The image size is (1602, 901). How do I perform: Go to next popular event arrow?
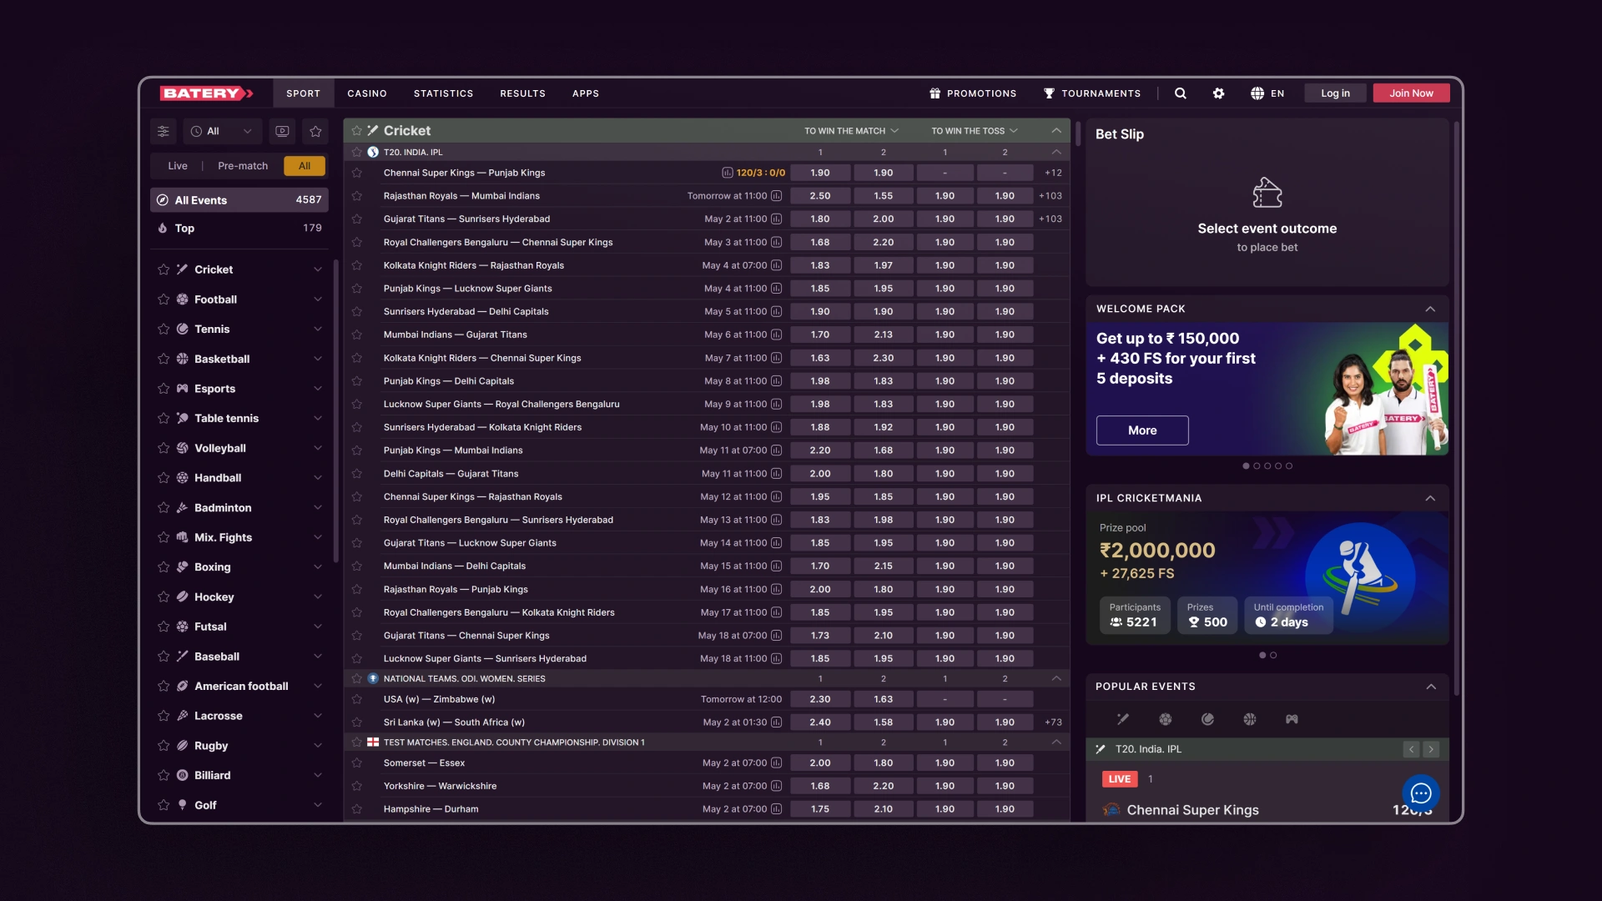click(1431, 749)
